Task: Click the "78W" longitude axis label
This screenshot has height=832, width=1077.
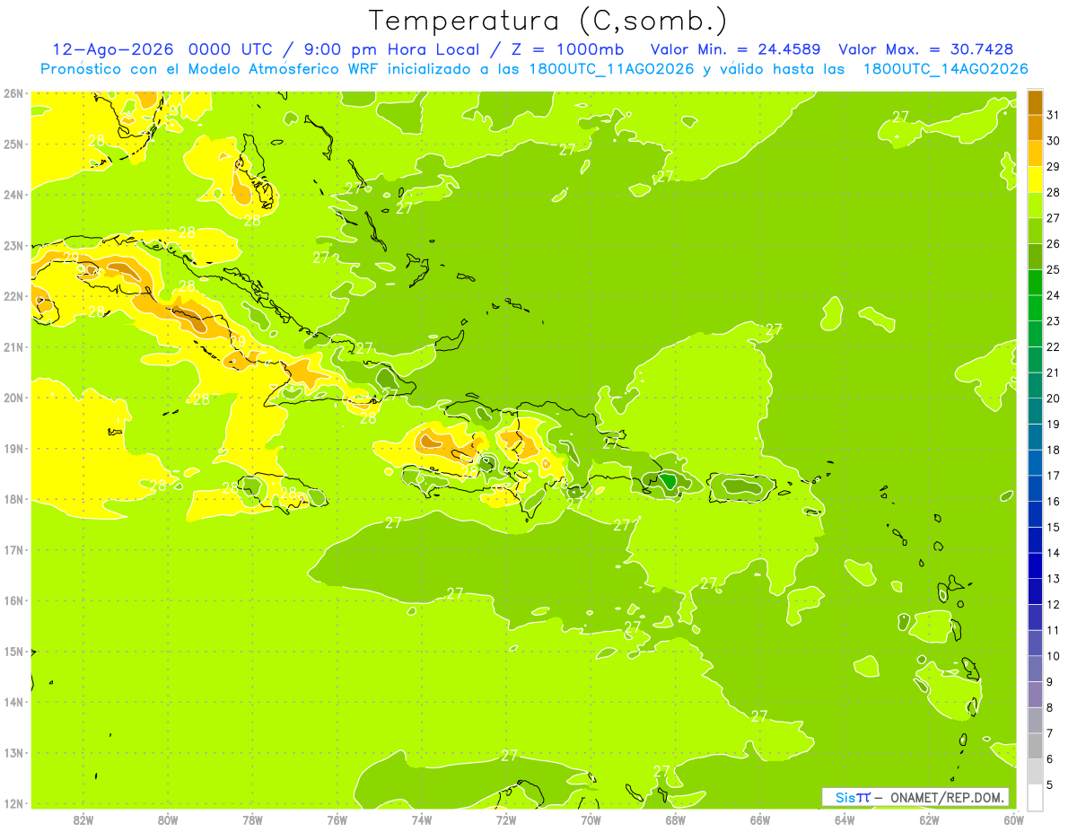Action: coord(252,819)
